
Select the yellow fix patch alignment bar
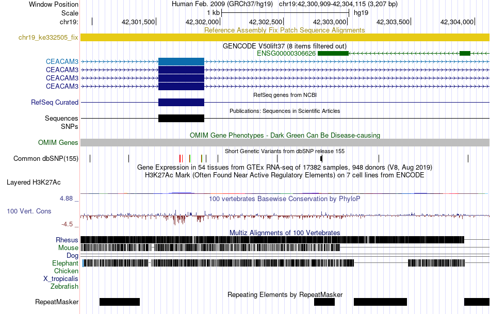285,38
